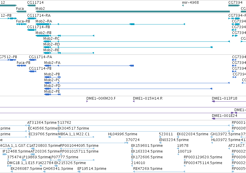The width and height of the screenshot is (246, 173).
Task: Click EST label 523011
Action: point(166,134)
